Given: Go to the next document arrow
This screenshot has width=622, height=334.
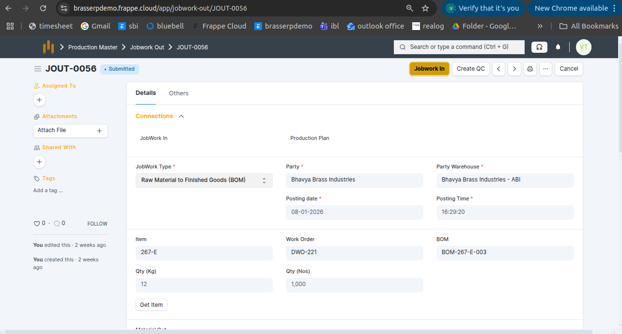Looking at the screenshot, I should coord(514,69).
